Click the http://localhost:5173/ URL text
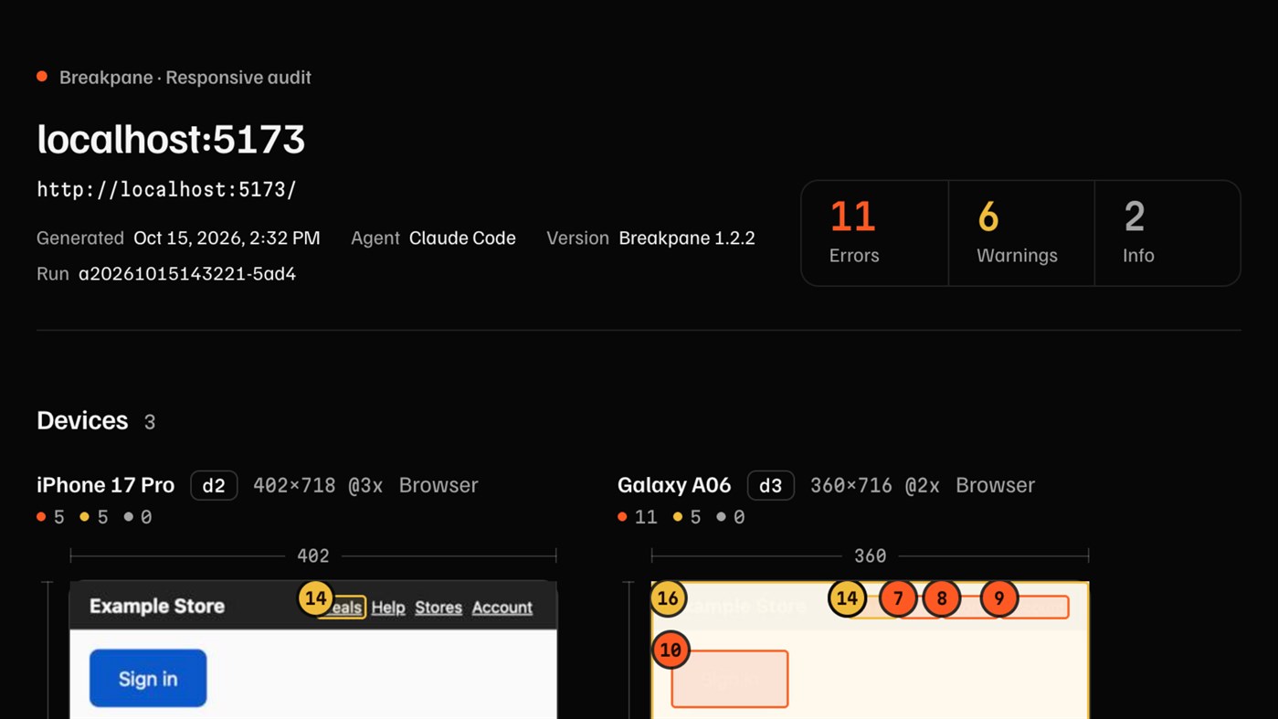1278x719 pixels. point(166,189)
